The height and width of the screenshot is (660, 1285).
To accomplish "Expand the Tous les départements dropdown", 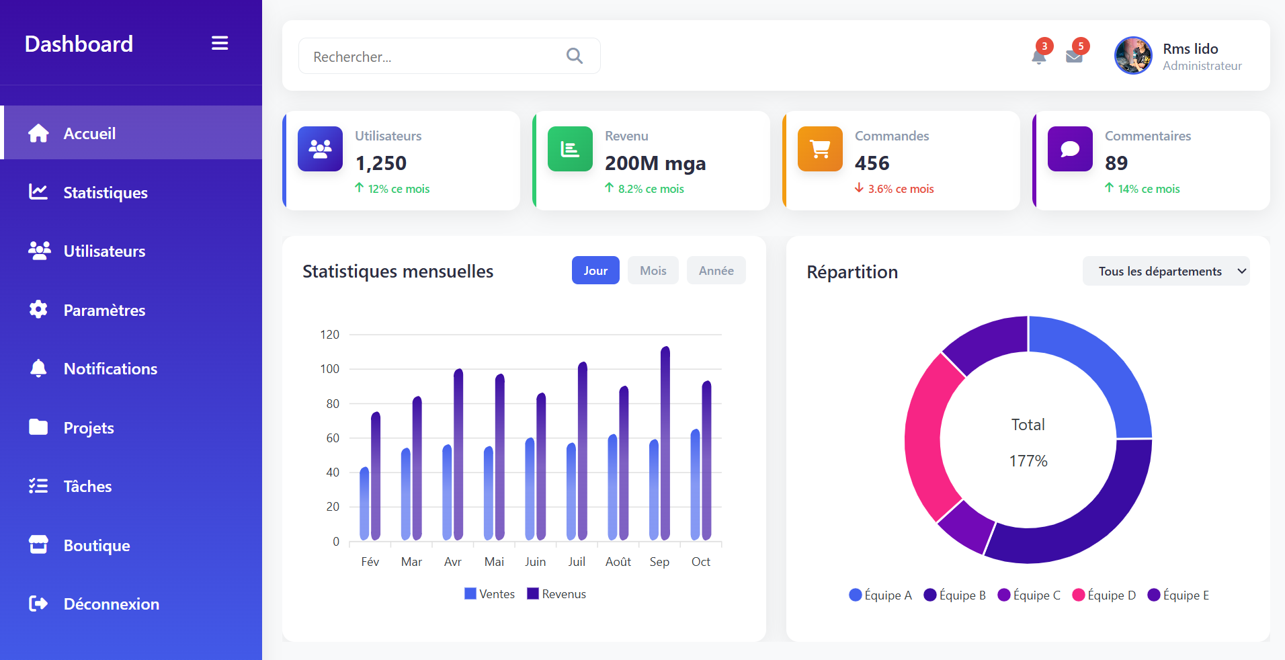I will click(1165, 271).
